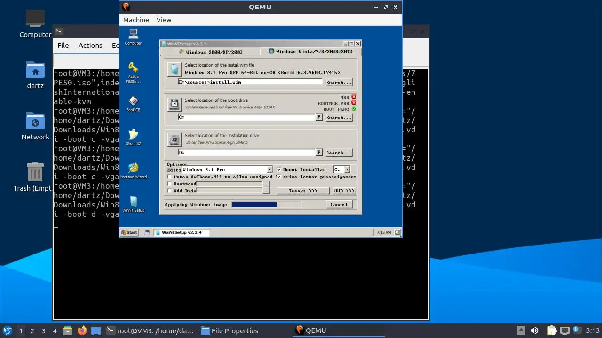Image resolution: width=602 pixels, height=338 pixels.
Task: Click the MBR red status indicator
Action: click(x=354, y=97)
